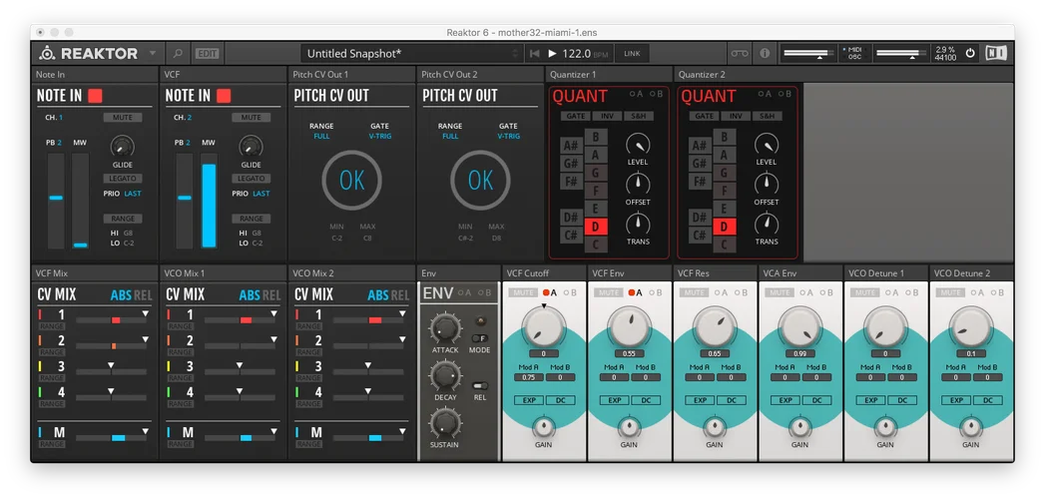Image resolution: width=1045 pixels, height=499 pixels.
Task: Adjust the input level meter slider
Action: point(808,53)
